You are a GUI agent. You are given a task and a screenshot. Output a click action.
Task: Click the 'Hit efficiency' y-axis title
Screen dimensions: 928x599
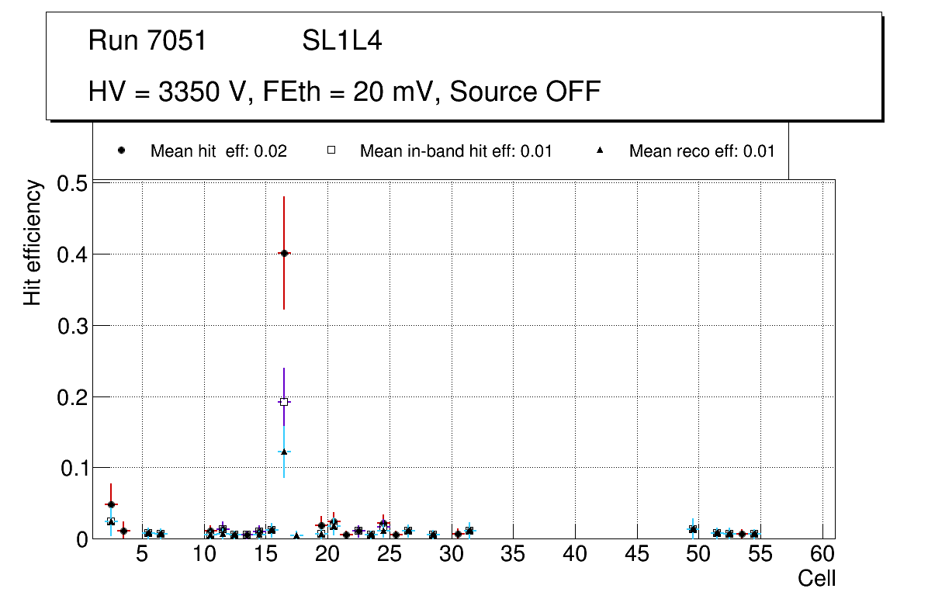(x=33, y=242)
